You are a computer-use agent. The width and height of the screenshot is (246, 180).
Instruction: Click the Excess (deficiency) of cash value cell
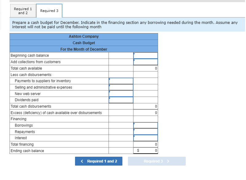coord(145,113)
